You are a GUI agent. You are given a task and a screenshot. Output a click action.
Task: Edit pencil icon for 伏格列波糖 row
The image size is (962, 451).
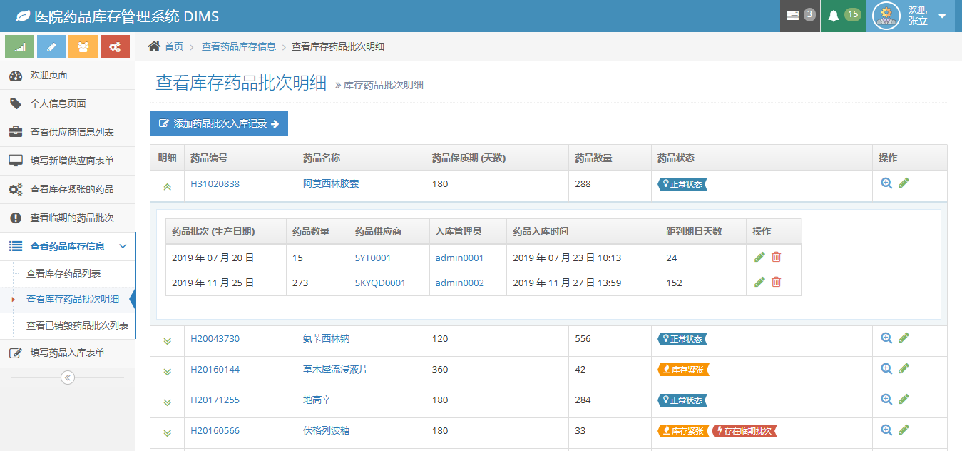pos(904,430)
